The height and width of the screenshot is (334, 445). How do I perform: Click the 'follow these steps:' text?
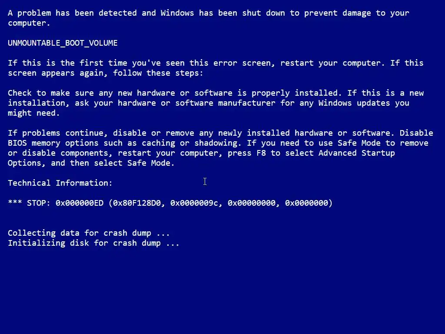coord(158,73)
